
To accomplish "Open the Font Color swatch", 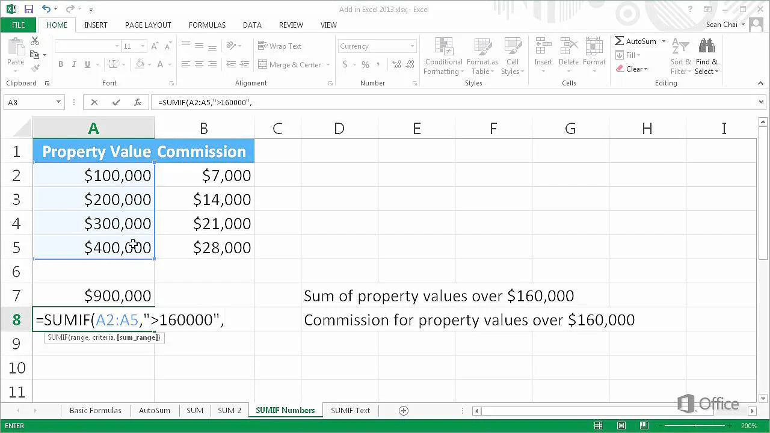I will point(161,64).
